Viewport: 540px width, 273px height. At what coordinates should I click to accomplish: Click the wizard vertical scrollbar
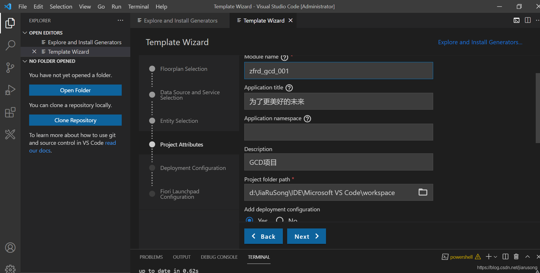coord(538,108)
